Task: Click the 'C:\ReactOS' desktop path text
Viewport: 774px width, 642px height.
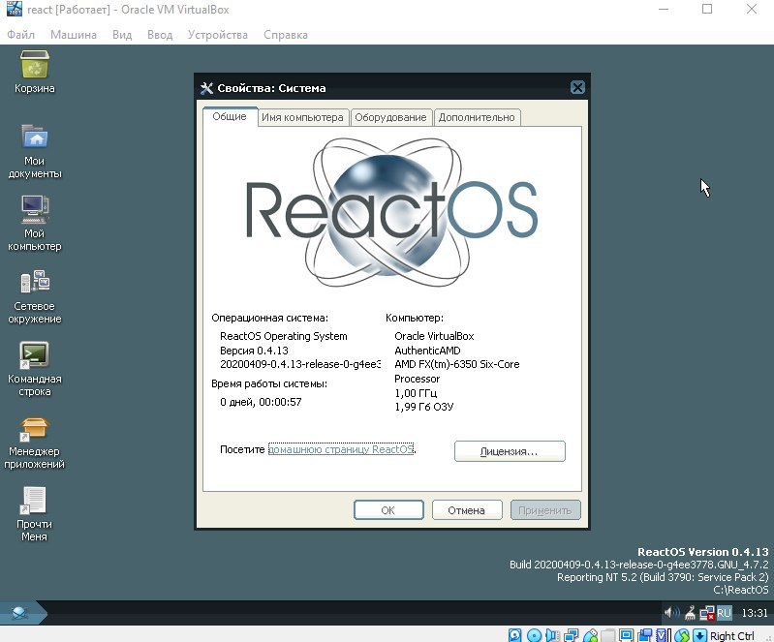Action: [x=741, y=590]
